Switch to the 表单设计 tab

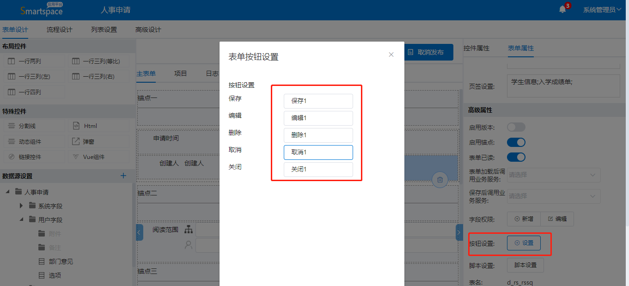click(15, 30)
